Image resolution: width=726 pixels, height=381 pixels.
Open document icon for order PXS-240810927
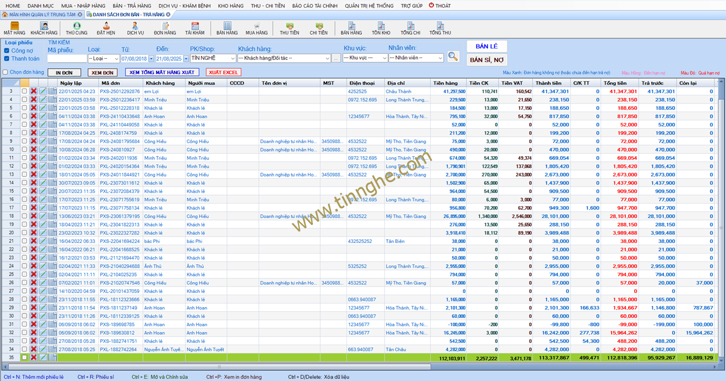coord(53,150)
